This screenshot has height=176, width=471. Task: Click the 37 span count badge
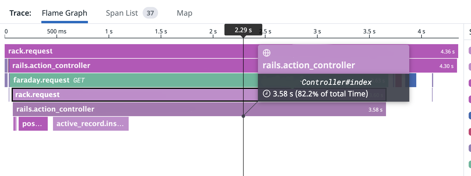pyautogui.click(x=150, y=13)
